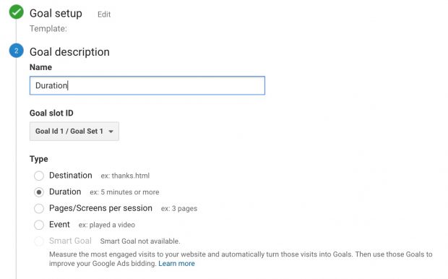Choose the Pages/Screens per session radio option
This screenshot has width=448, height=279.
pyautogui.click(x=39, y=208)
